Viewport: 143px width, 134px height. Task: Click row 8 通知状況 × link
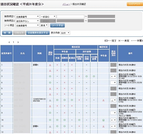tap(50, 106)
